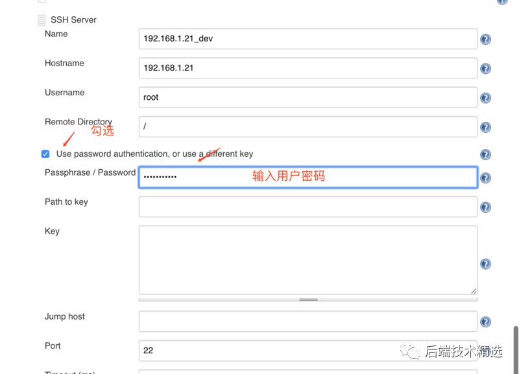Click the SSH Server section title
The height and width of the screenshot is (374, 519).
[73, 20]
